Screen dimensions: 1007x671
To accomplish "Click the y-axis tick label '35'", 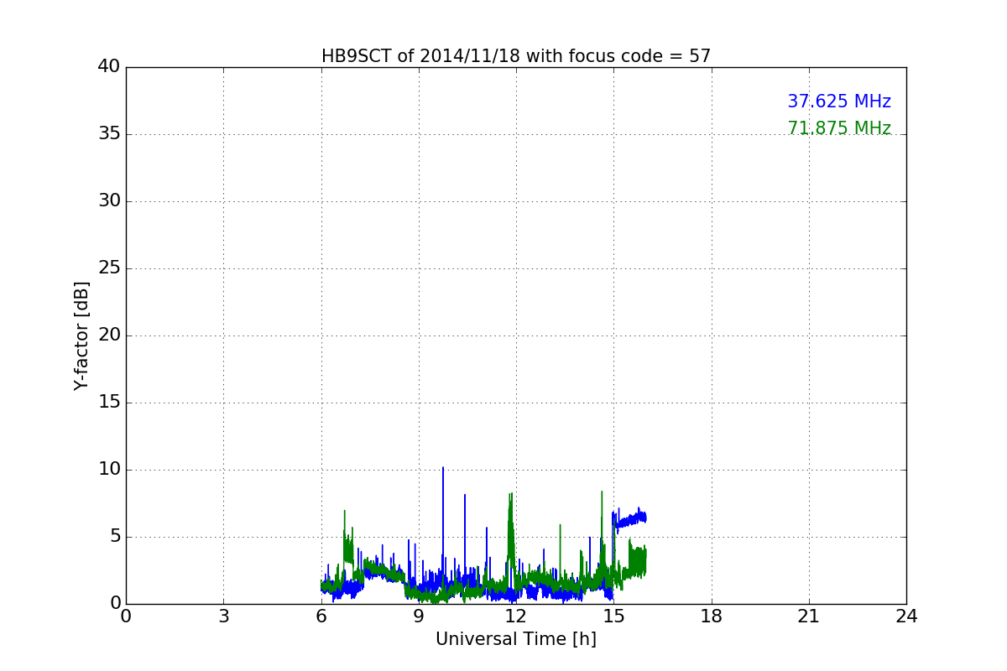I will click(x=109, y=134).
